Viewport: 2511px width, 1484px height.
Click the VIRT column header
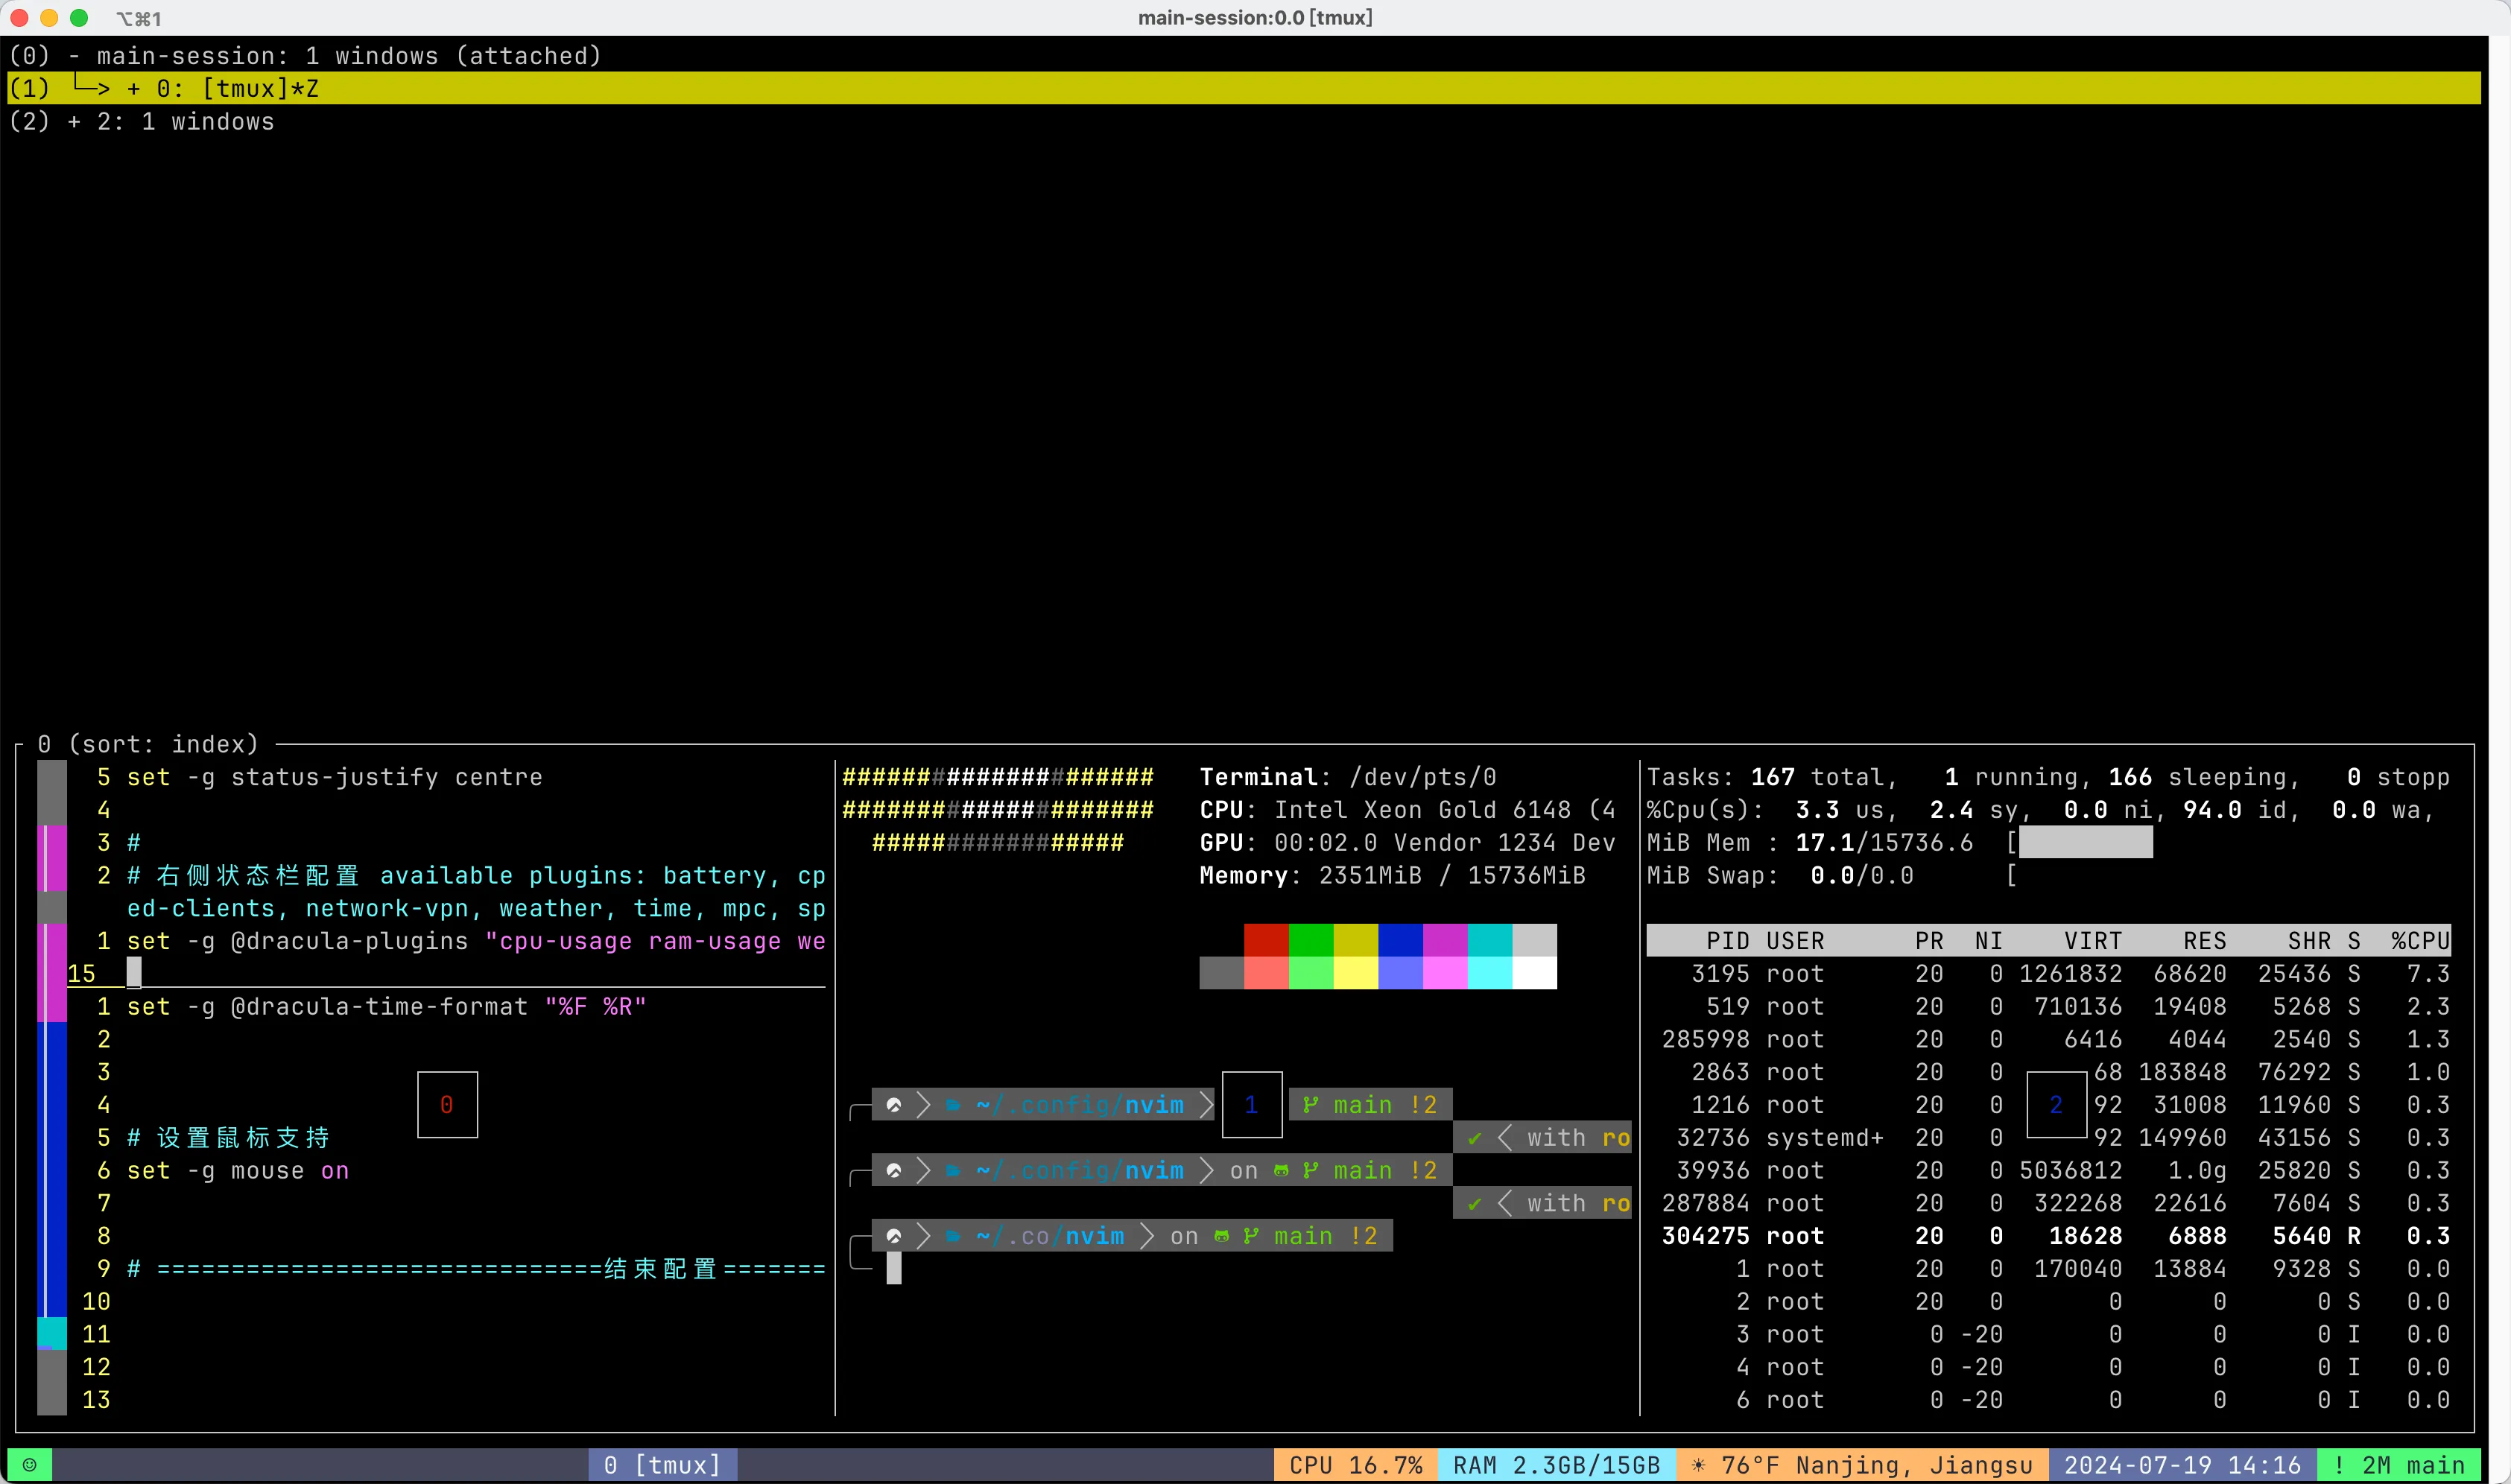coord(2093,941)
